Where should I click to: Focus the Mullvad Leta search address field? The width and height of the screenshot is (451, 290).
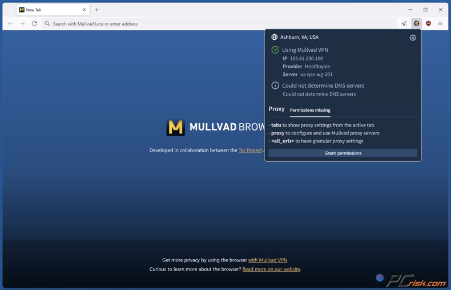[x=220, y=23]
